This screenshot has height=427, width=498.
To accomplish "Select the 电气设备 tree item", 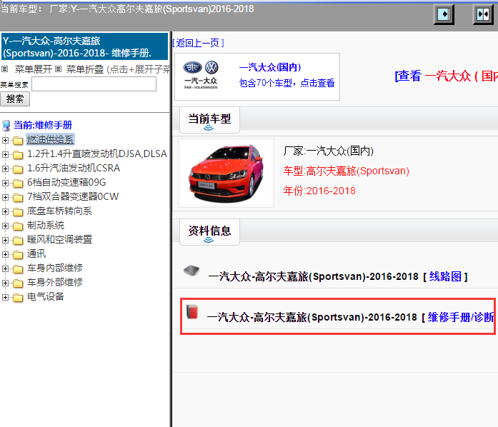I will pos(46,296).
